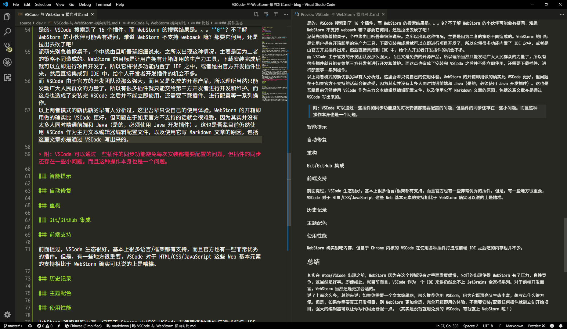Screen dimensions: 567x329
Task: Click Ln 57, Col 355 to go to line
Action: 447,326
